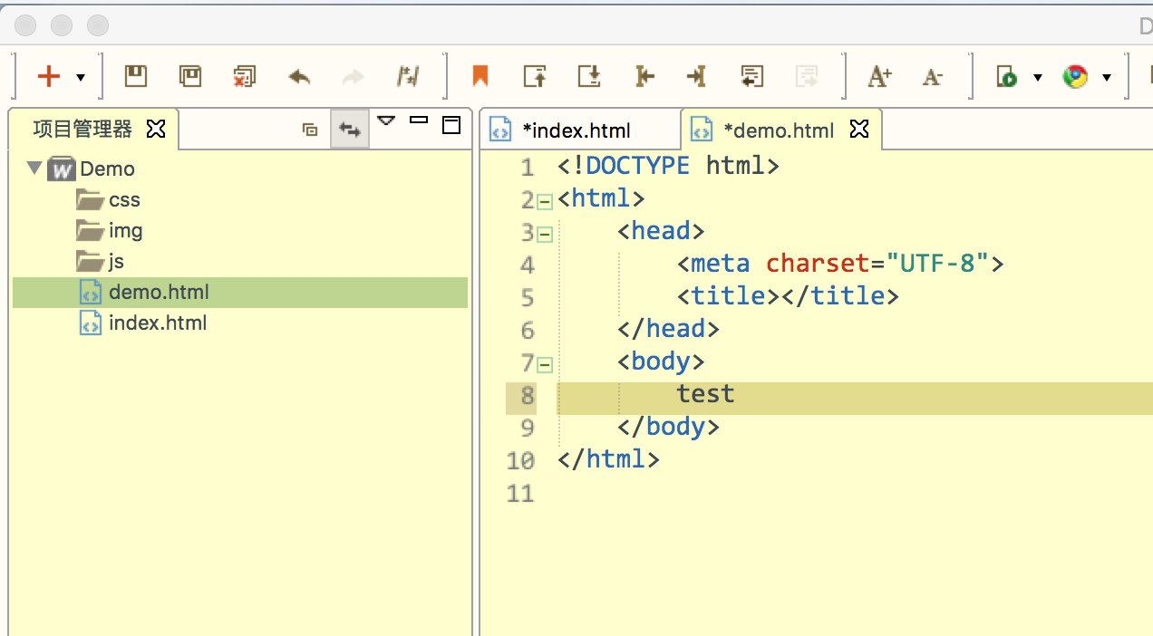
Task: Click line number 5 in the gutter
Action: 528,298
